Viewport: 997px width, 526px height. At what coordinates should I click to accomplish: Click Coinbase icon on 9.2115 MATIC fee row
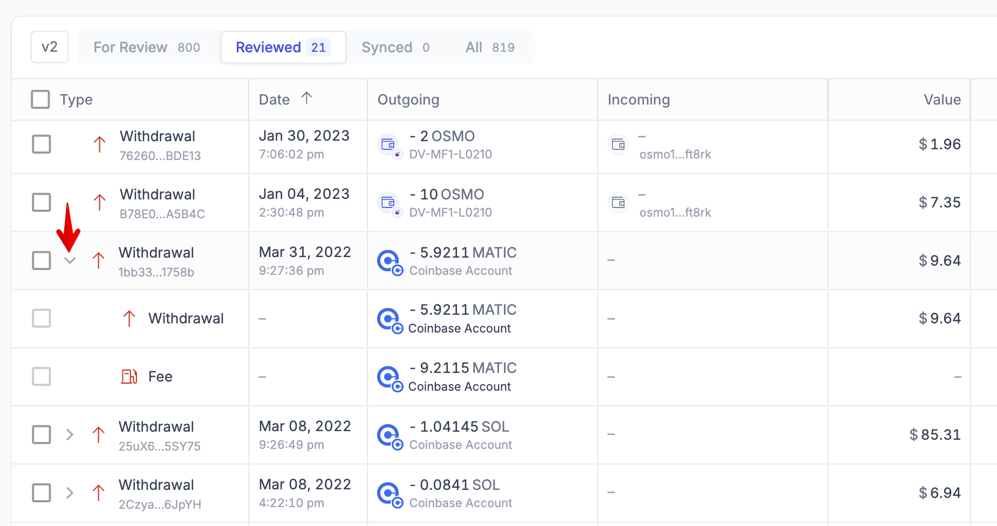click(x=388, y=377)
